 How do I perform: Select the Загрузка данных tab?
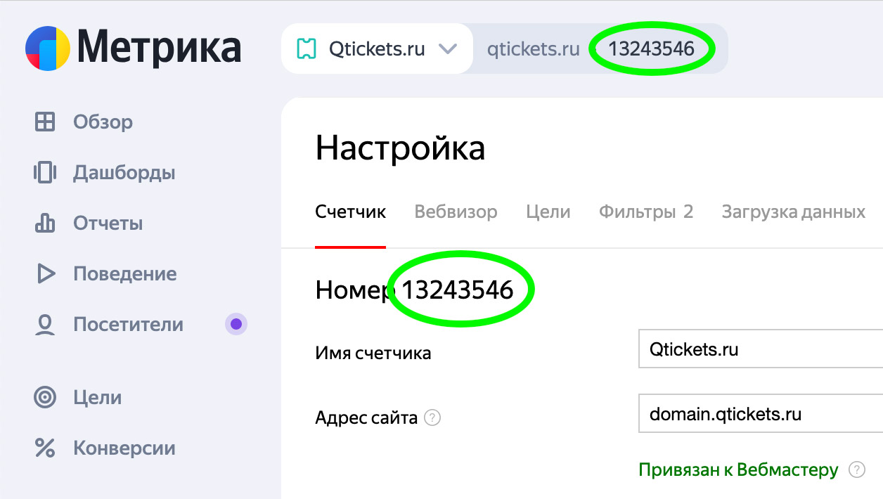792,212
